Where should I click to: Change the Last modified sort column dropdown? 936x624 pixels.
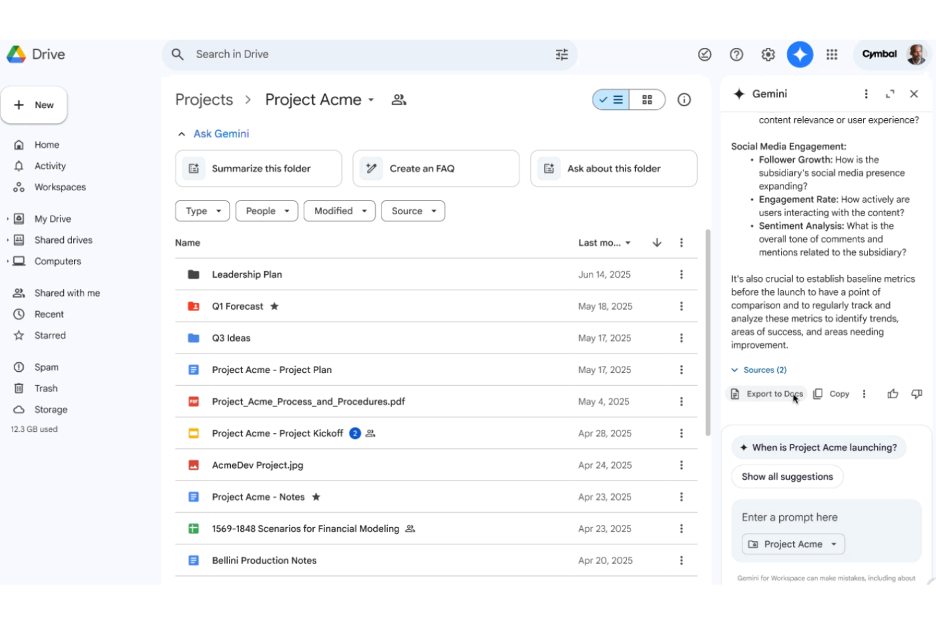[605, 242]
